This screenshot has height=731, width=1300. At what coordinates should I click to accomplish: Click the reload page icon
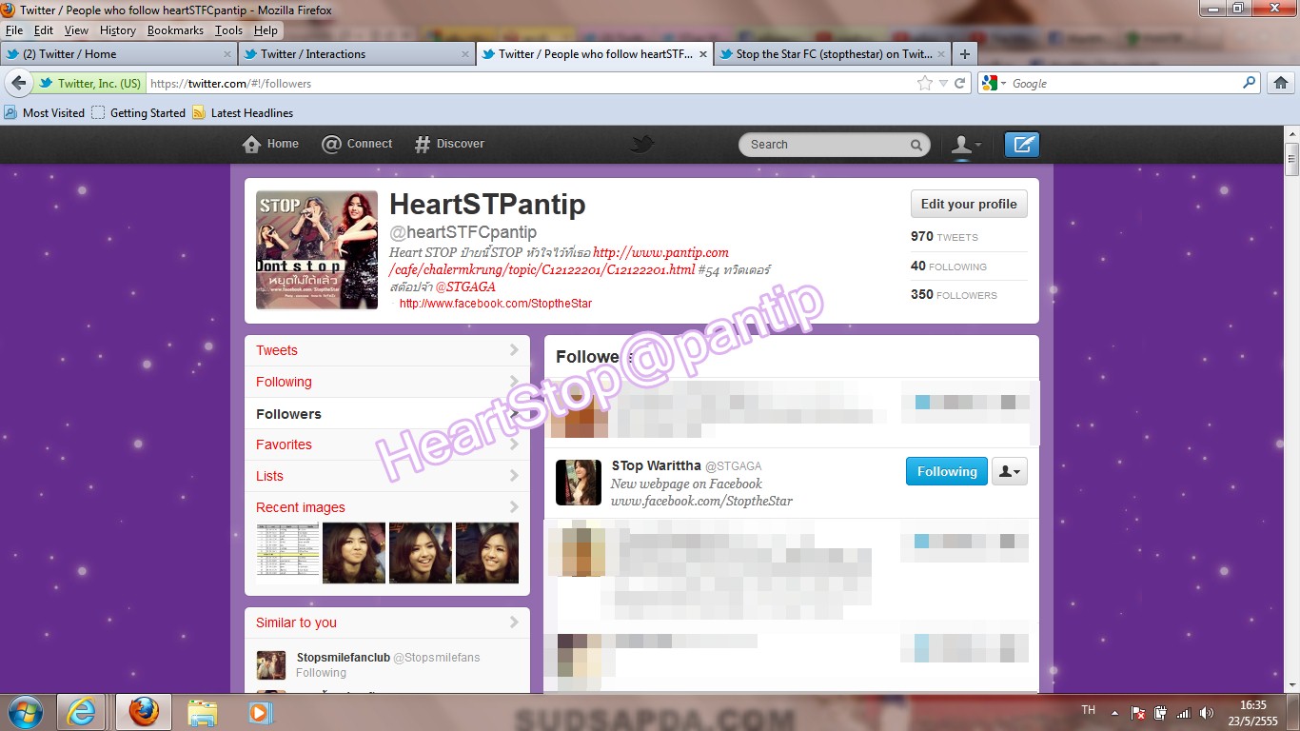point(960,83)
